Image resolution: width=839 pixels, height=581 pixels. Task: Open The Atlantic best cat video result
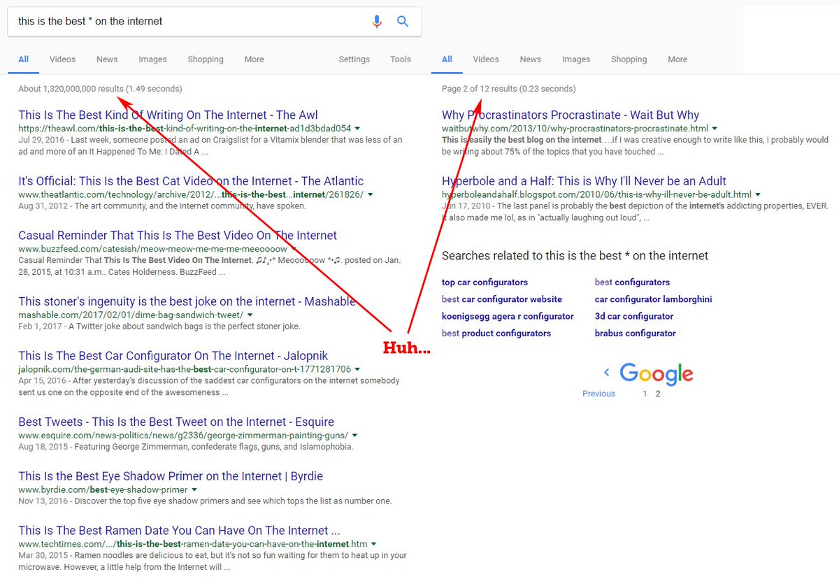[x=191, y=181]
